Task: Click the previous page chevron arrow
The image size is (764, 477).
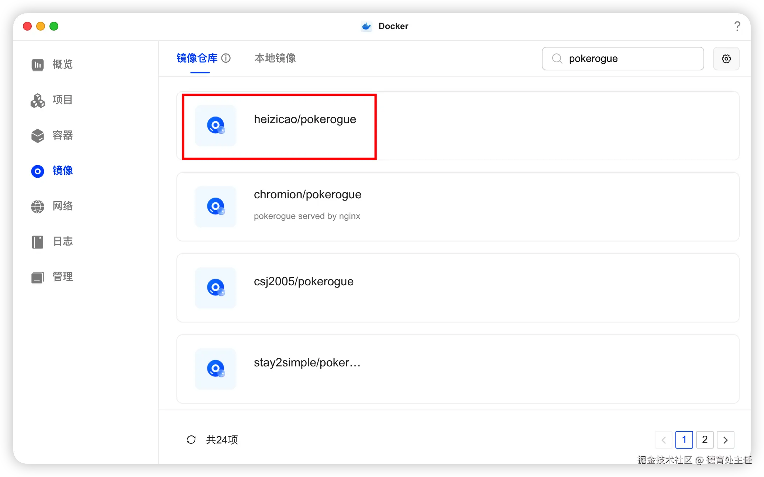Action: 664,439
